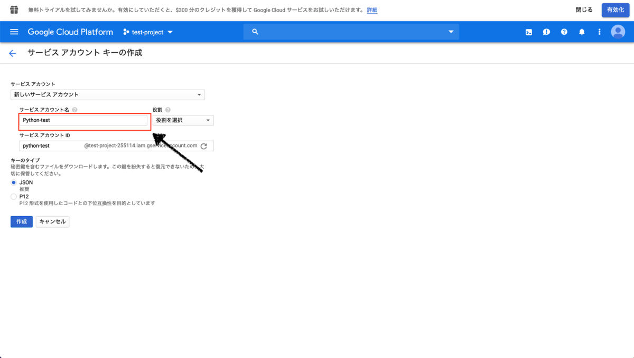The height and width of the screenshot is (358, 634).
Task: Expand the search bar dropdown arrow
Action: [x=451, y=32]
